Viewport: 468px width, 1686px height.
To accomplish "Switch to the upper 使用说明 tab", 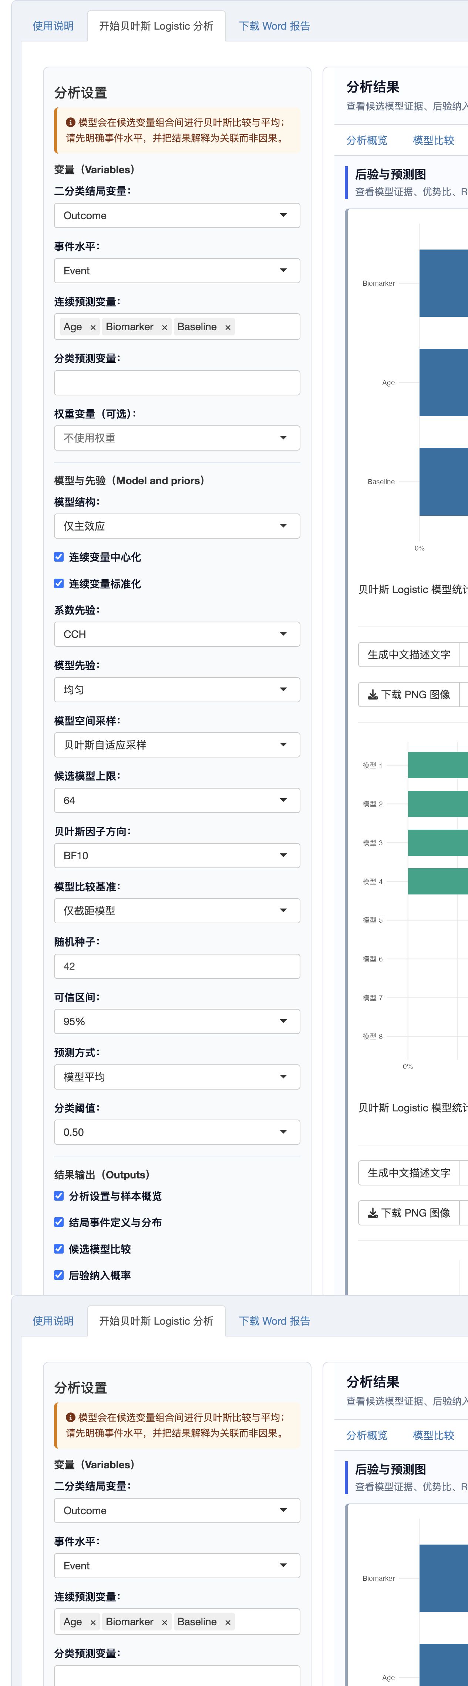I will (53, 26).
